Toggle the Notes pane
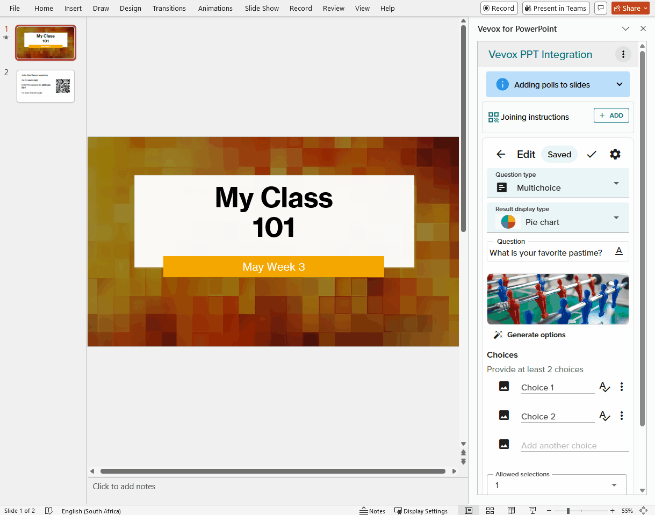 pyautogui.click(x=372, y=511)
